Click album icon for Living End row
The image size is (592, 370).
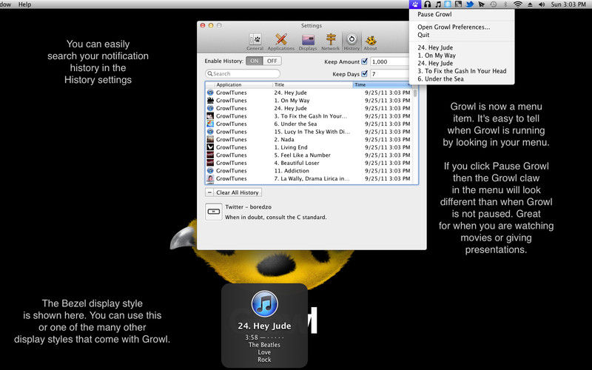tap(210, 147)
